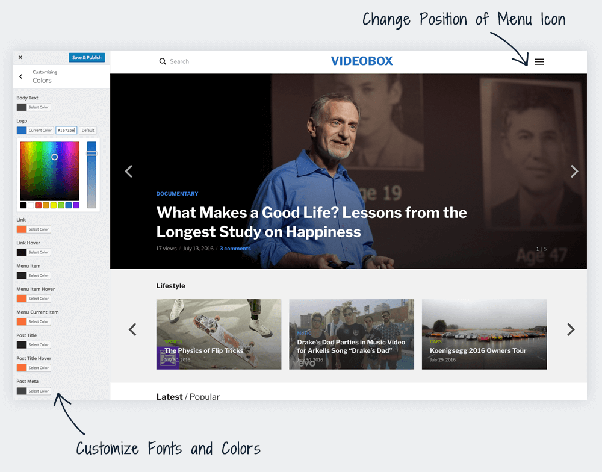Advance to next hero slide arrow

point(574,172)
